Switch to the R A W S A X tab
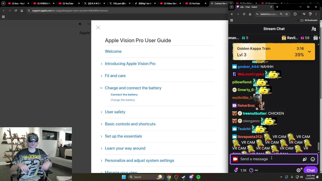 coord(95,4)
